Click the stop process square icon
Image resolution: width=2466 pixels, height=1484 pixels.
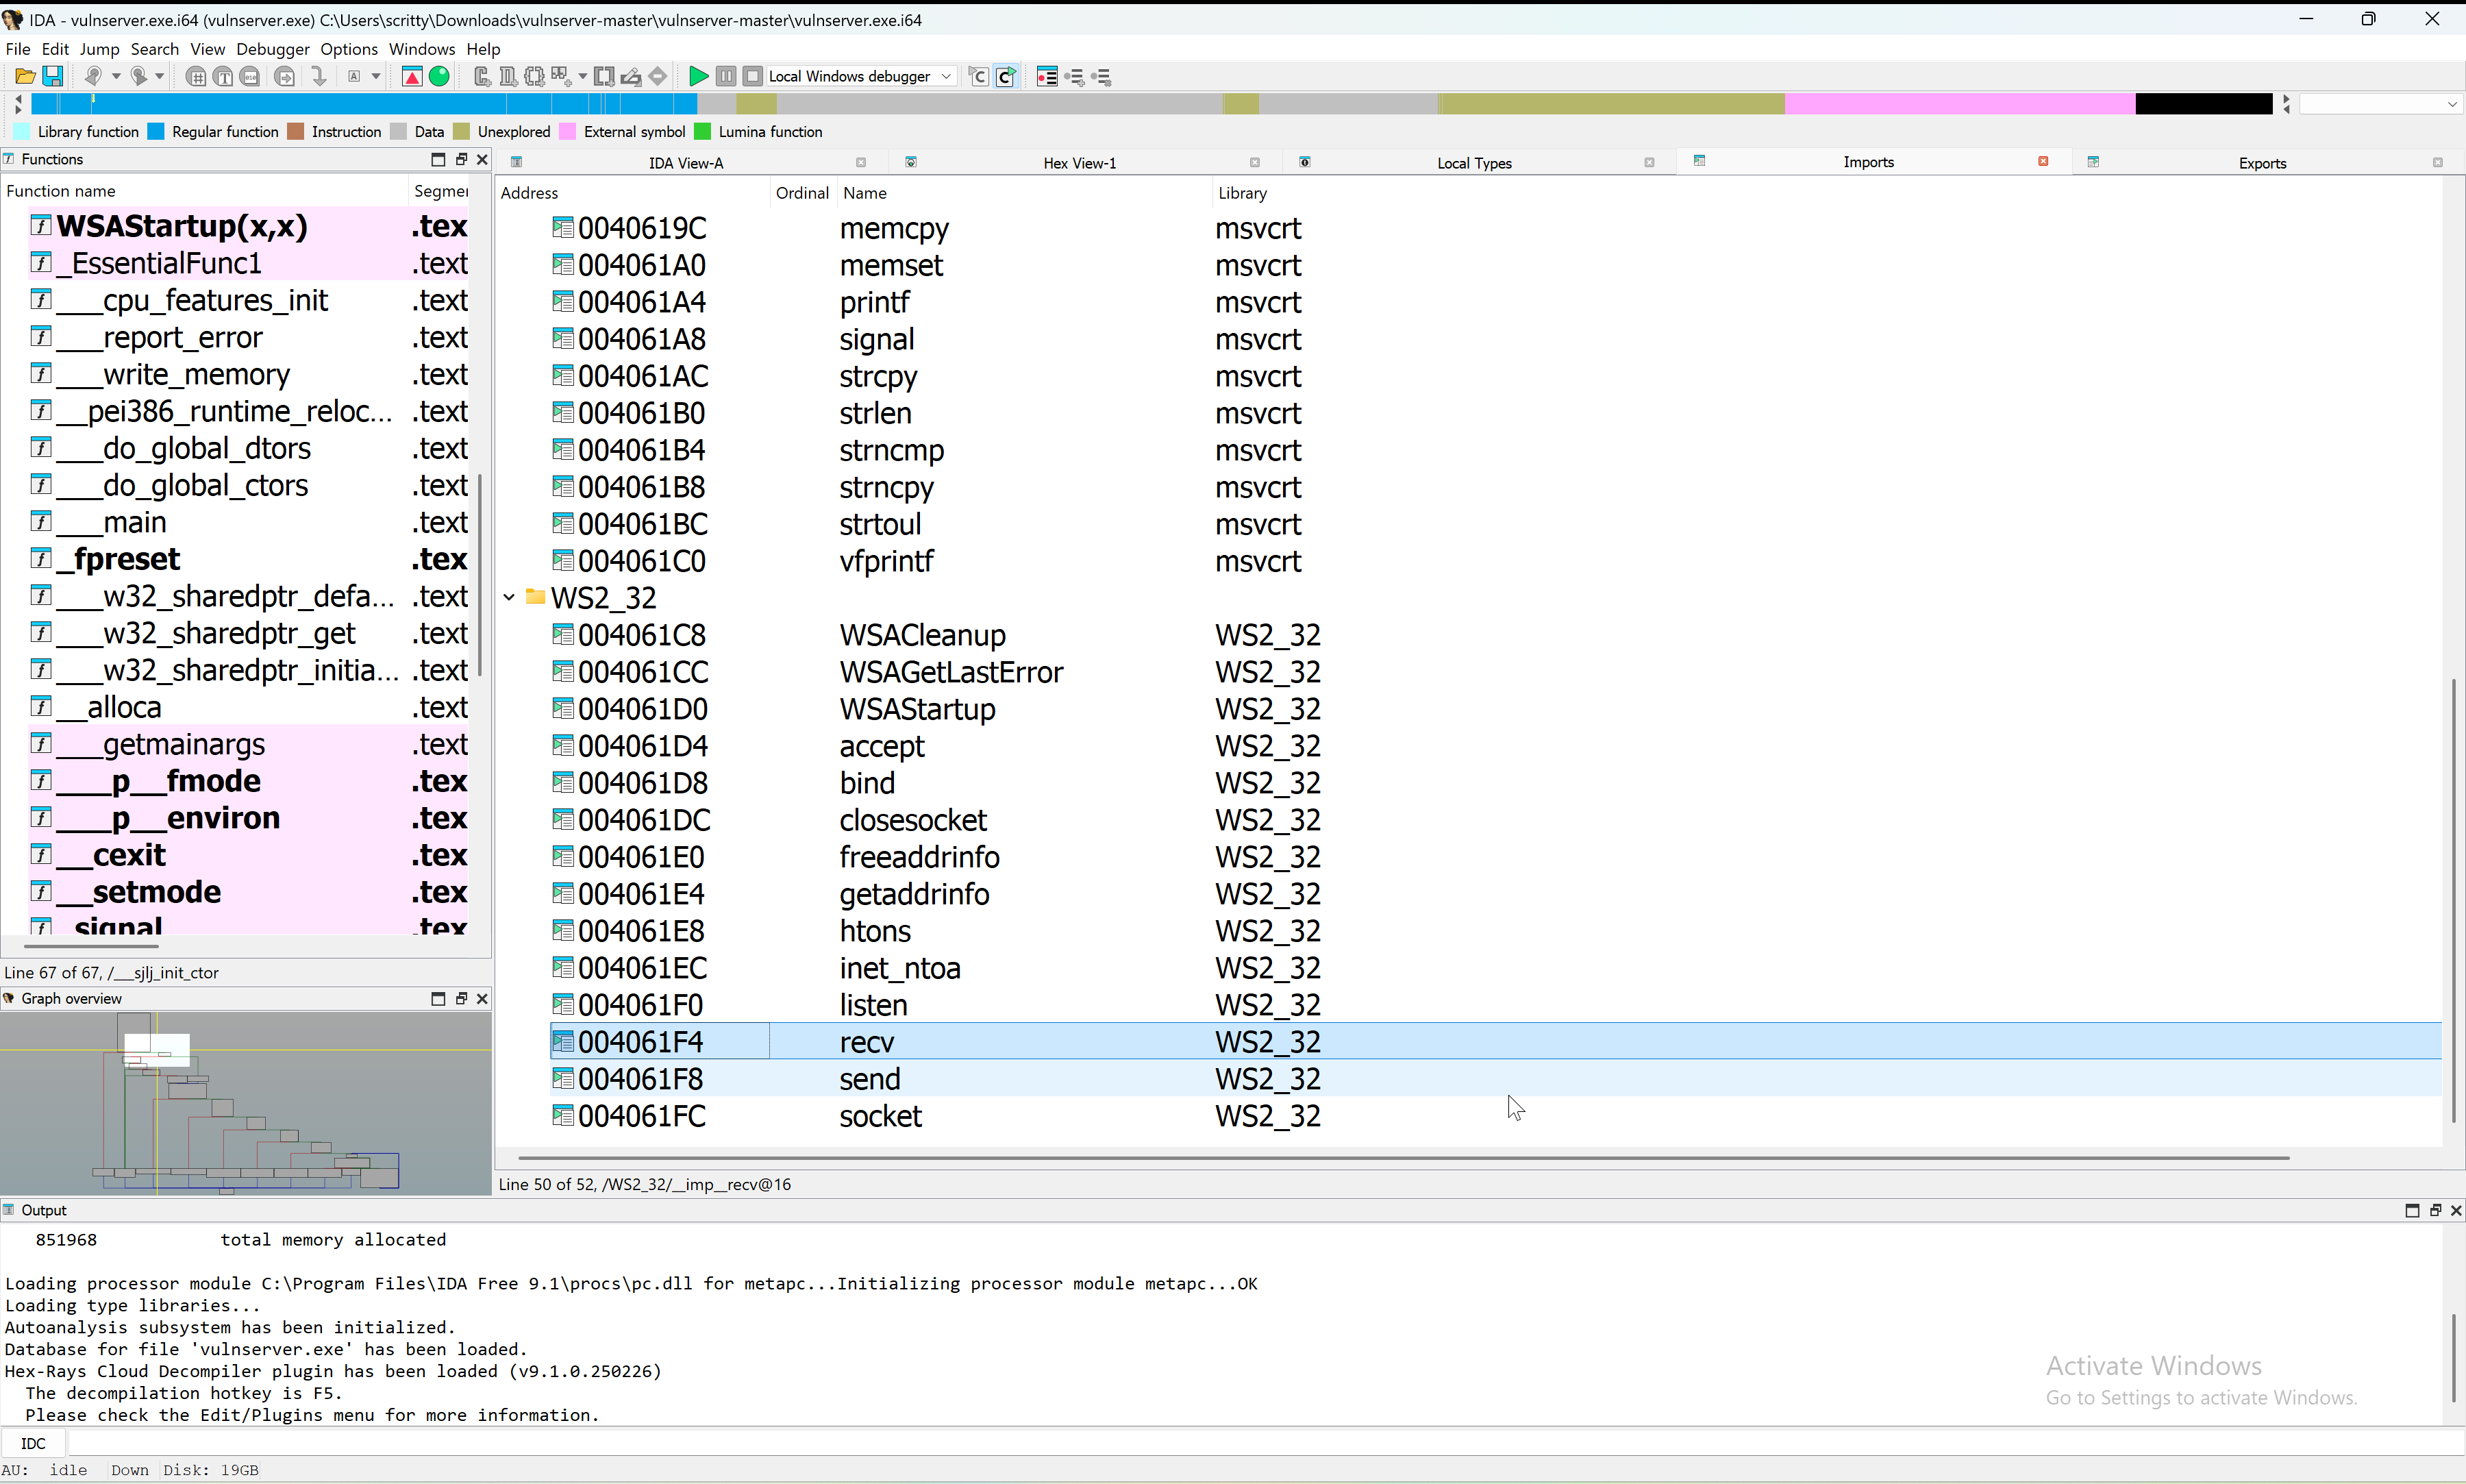753,76
